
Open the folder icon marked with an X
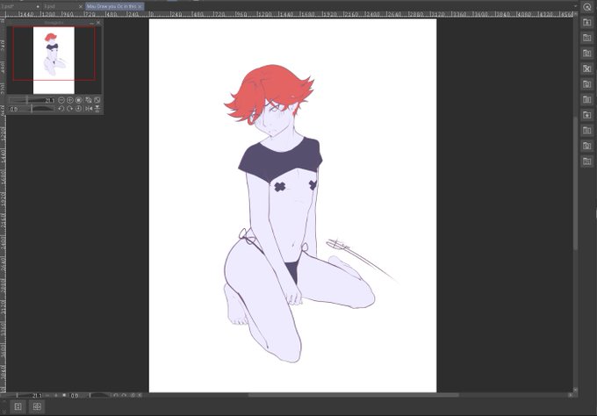586,68
